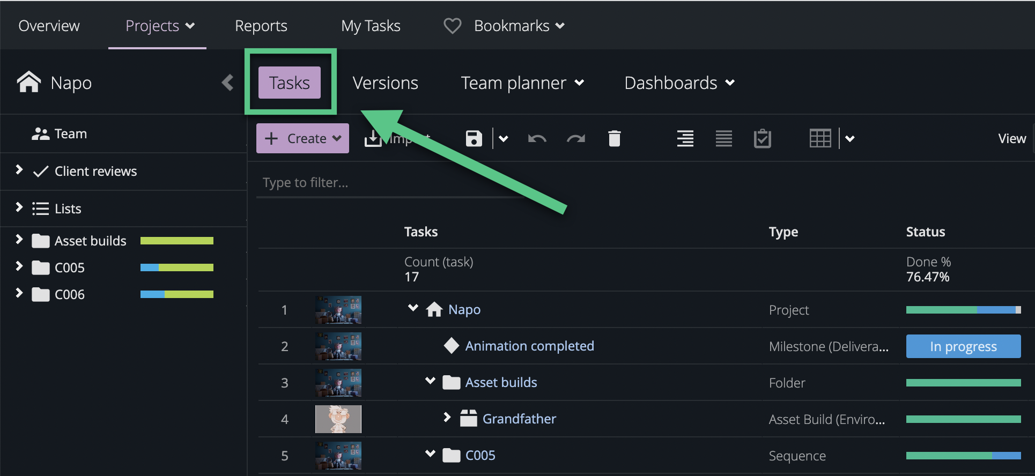The height and width of the screenshot is (476, 1035).
Task: Click the Napo home icon in task row 1
Action: tap(434, 309)
